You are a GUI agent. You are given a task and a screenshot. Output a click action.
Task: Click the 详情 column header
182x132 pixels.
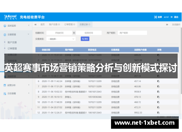point(159,50)
